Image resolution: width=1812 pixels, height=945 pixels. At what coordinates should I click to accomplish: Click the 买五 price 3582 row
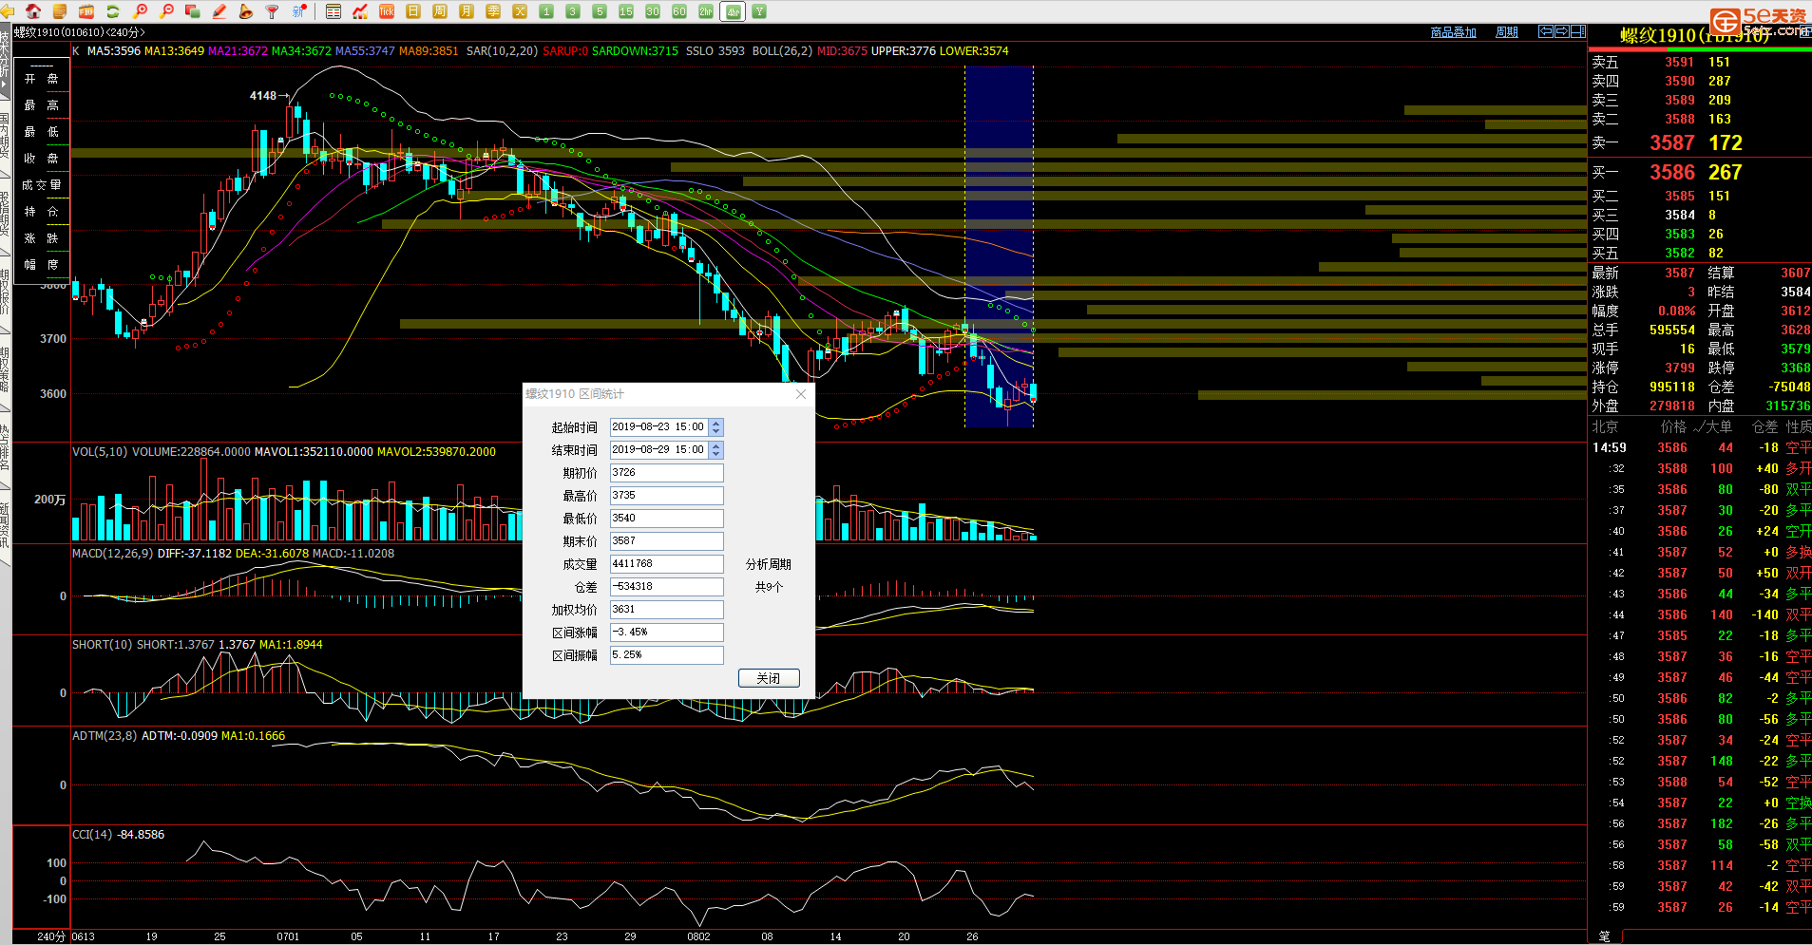pyautogui.click(x=1700, y=253)
